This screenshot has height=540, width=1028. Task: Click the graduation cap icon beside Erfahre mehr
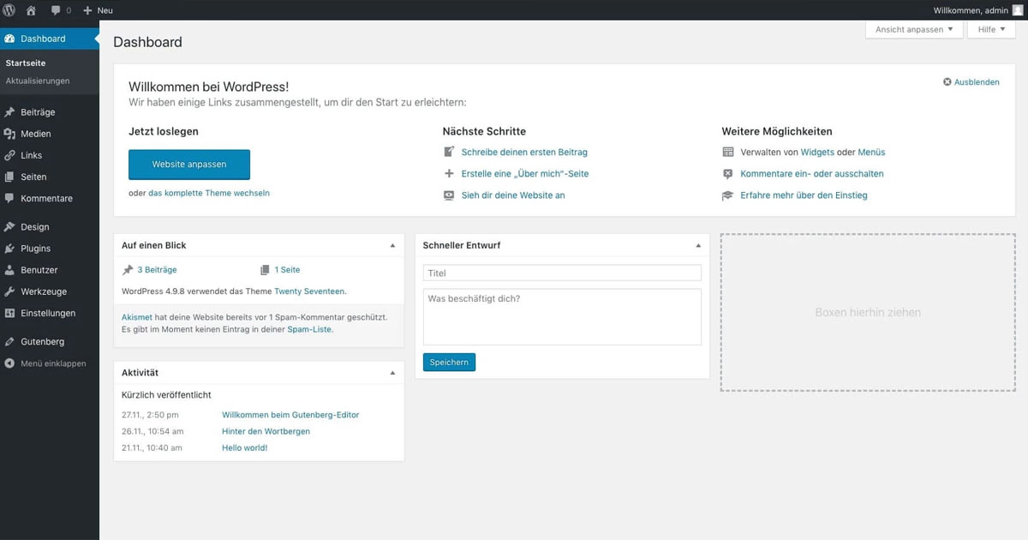point(728,195)
